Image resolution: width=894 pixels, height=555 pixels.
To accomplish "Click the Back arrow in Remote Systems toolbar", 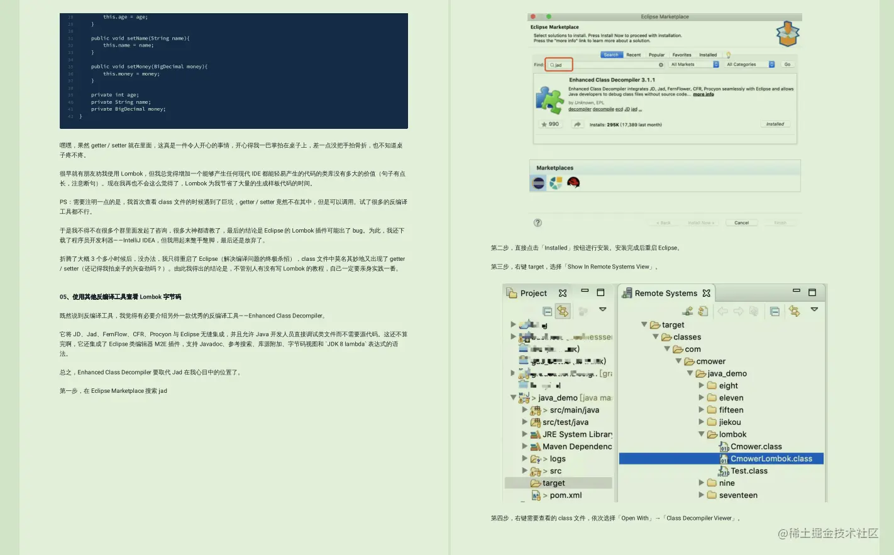I will click(723, 311).
